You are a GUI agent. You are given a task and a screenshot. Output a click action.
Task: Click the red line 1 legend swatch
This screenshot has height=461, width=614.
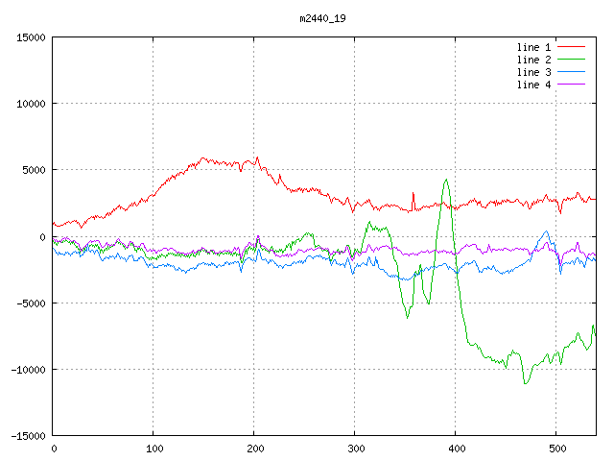[571, 47]
